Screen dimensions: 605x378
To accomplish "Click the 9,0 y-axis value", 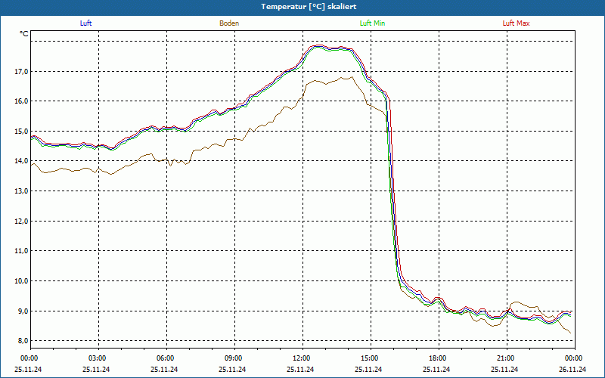I will click(x=23, y=311).
